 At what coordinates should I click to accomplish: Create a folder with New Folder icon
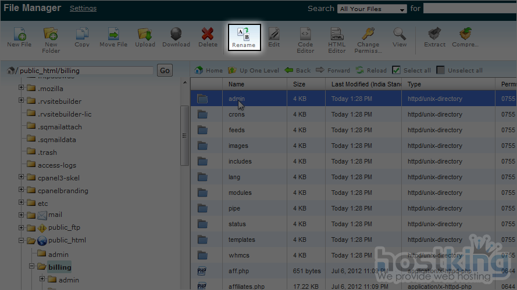51,36
